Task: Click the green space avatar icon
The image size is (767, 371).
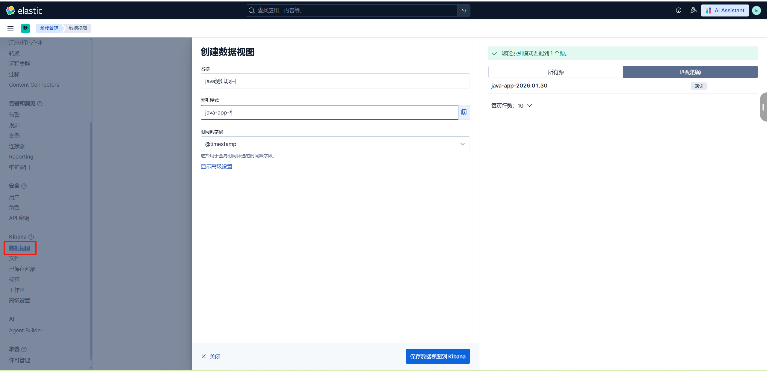Action: pos(25,28)
